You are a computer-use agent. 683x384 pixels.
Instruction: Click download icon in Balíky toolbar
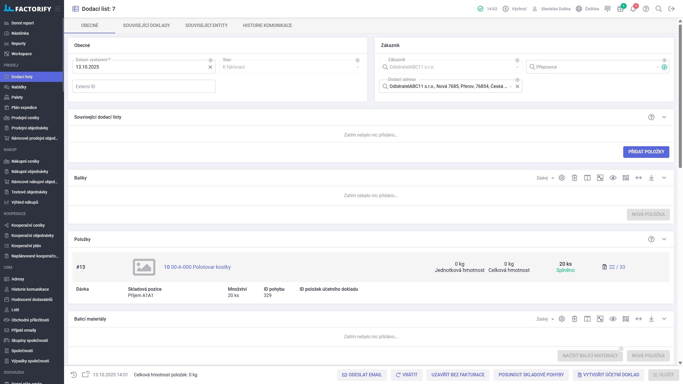pos(651,178)
